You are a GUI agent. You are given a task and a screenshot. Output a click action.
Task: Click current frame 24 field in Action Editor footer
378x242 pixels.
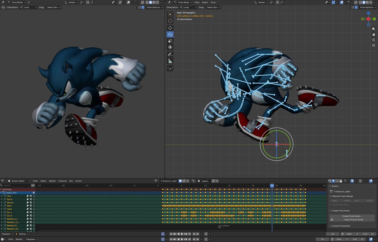(333, 234)
